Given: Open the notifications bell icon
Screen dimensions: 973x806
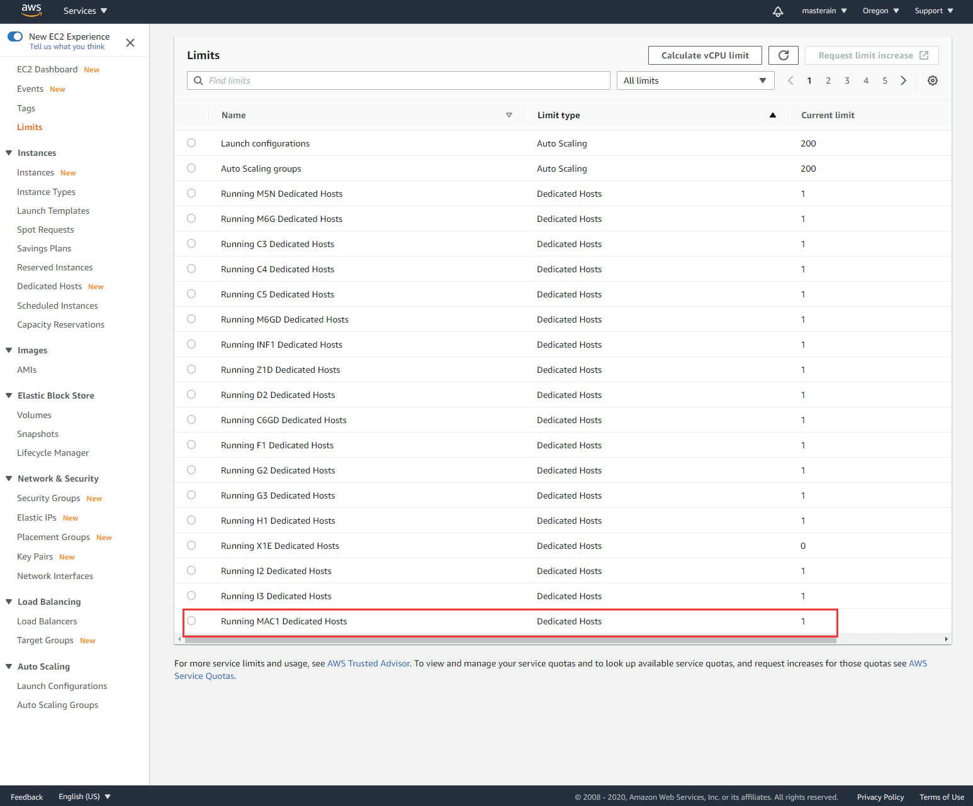Looking at the screenshot, I should [x=778, y=11].
